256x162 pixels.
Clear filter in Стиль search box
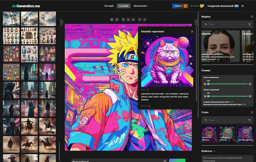point(250,120)
